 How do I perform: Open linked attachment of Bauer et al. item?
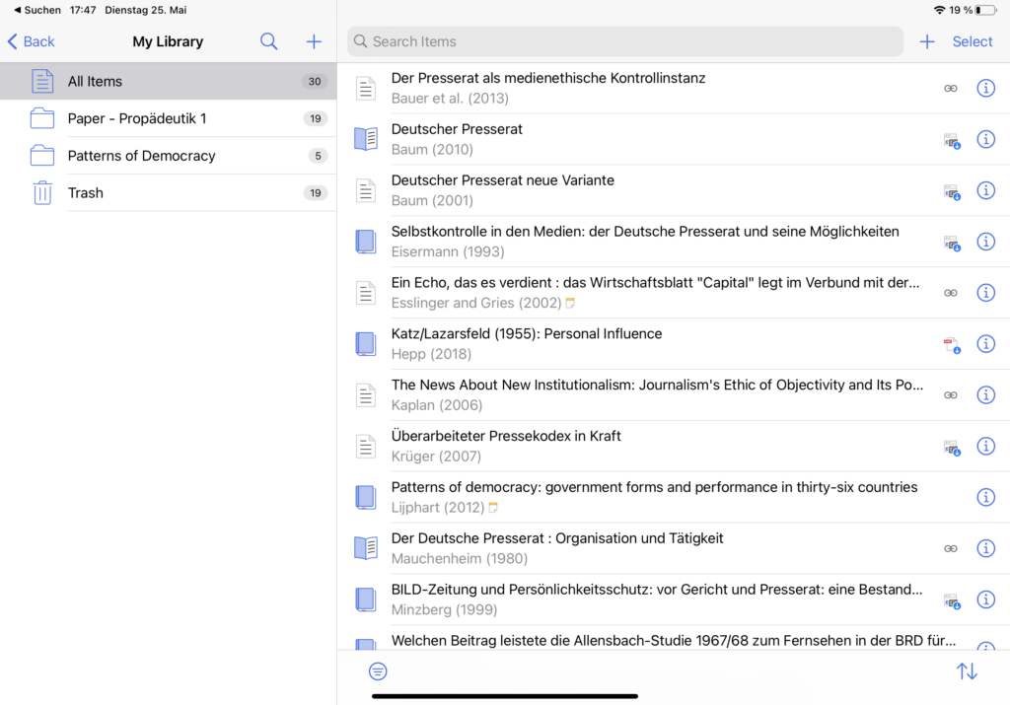coord(951,88)
